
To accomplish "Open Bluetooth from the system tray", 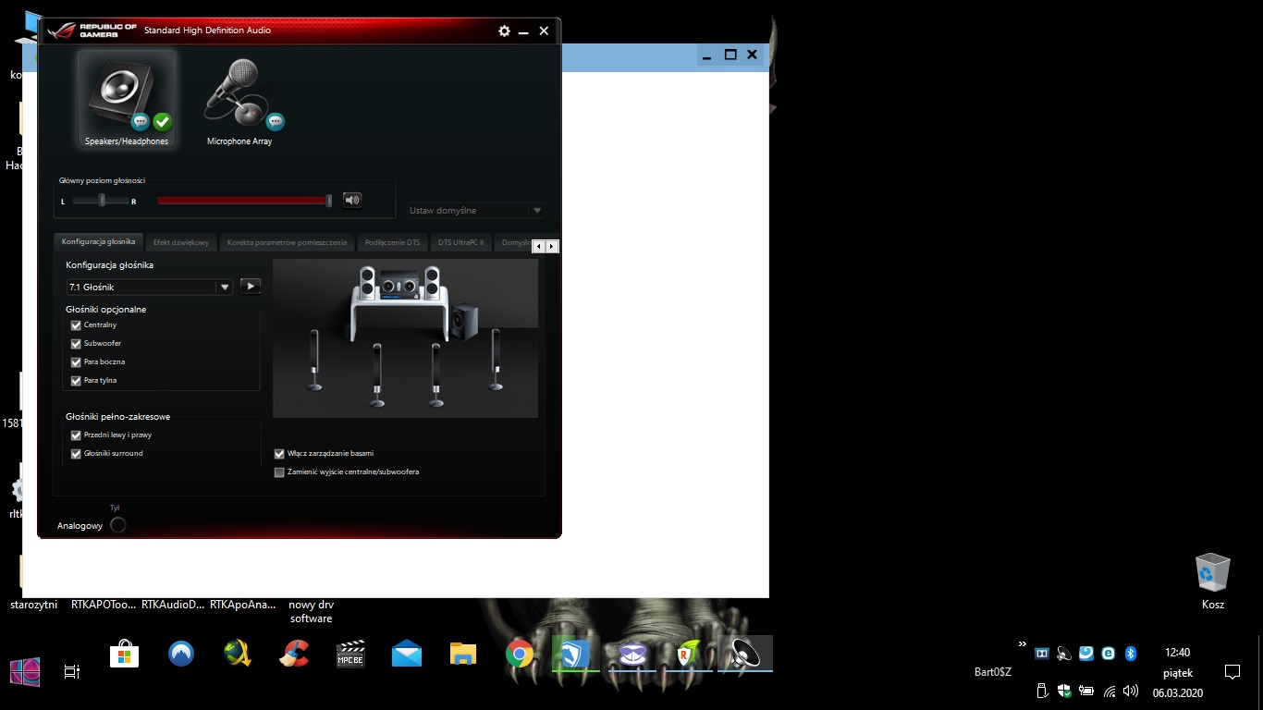I will pyautogui.click(x=1130, y=654).
